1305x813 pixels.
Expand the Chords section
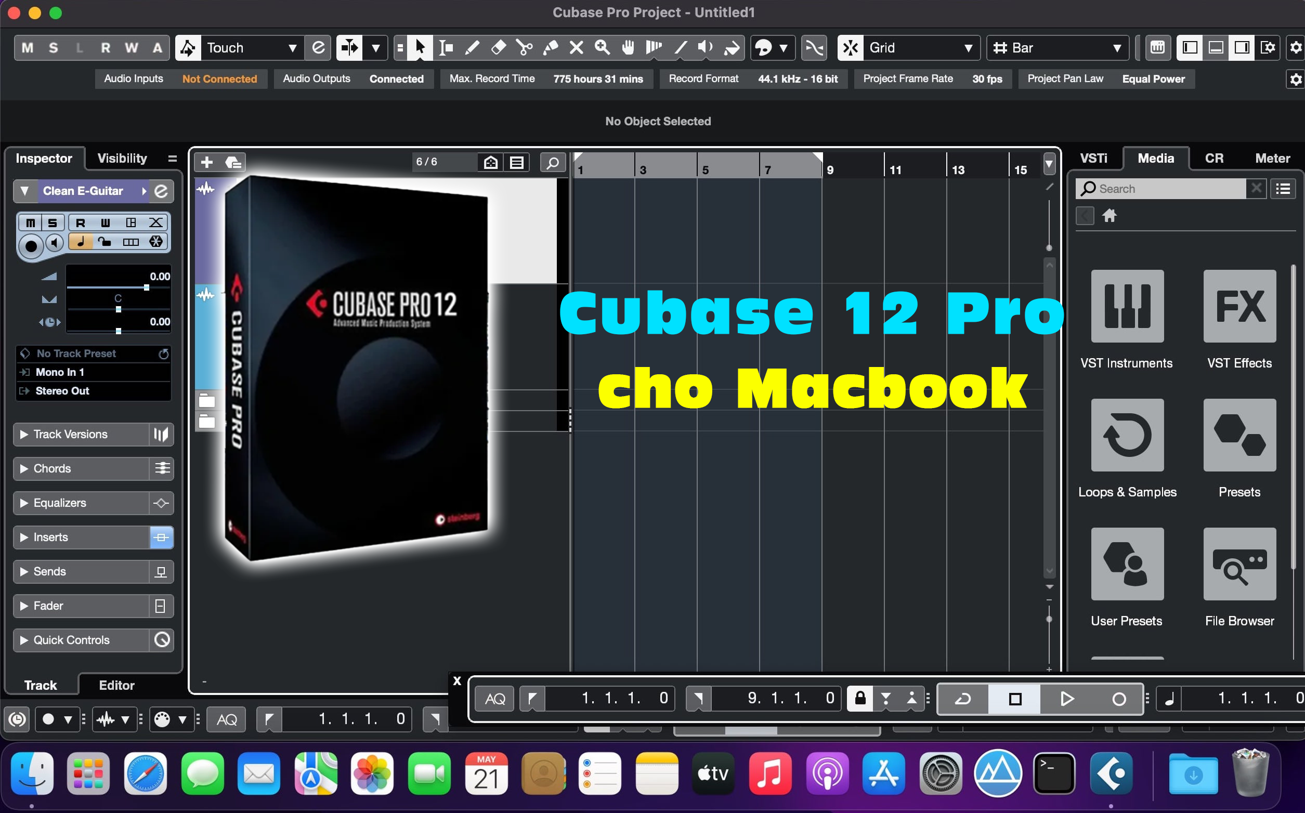[x=81, y=468]
